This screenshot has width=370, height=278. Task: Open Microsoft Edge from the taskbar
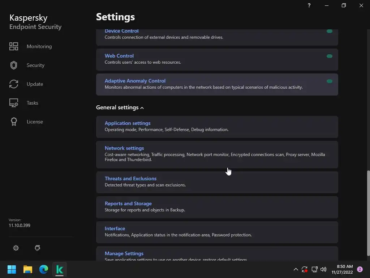click(44, 269)
